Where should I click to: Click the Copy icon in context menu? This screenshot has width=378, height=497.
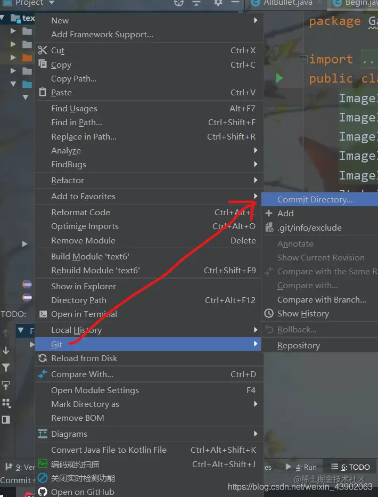[43, 64]
